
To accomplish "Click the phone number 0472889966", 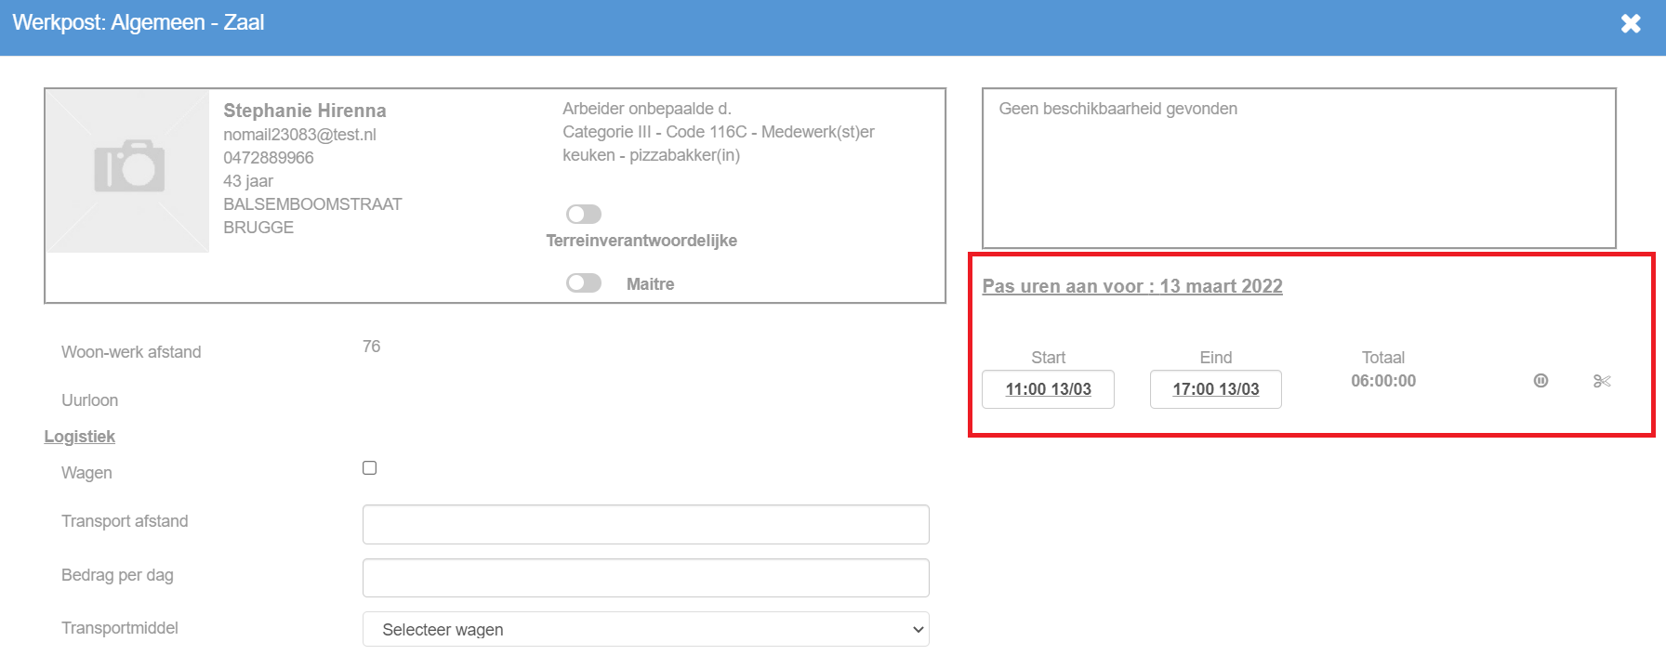I will point(269,158).
